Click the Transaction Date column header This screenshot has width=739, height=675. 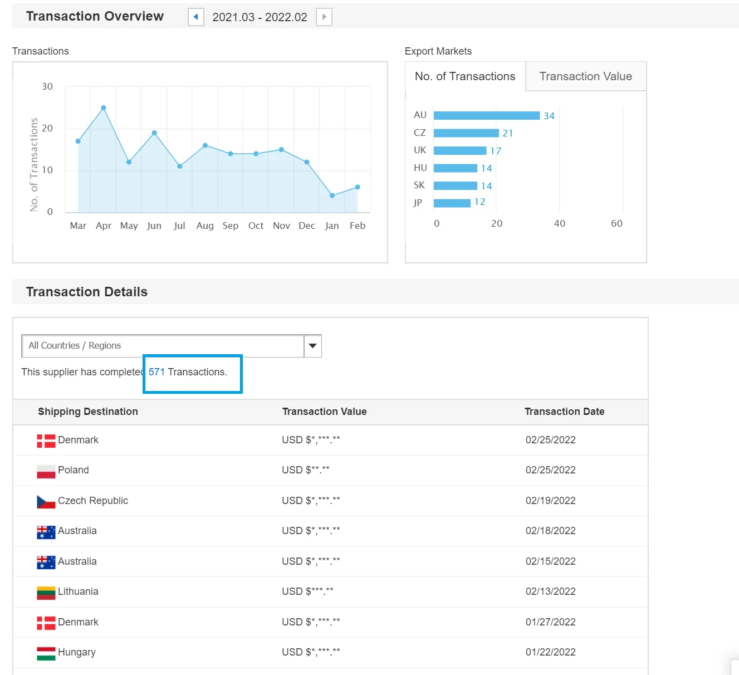click(x=564, y=412)
